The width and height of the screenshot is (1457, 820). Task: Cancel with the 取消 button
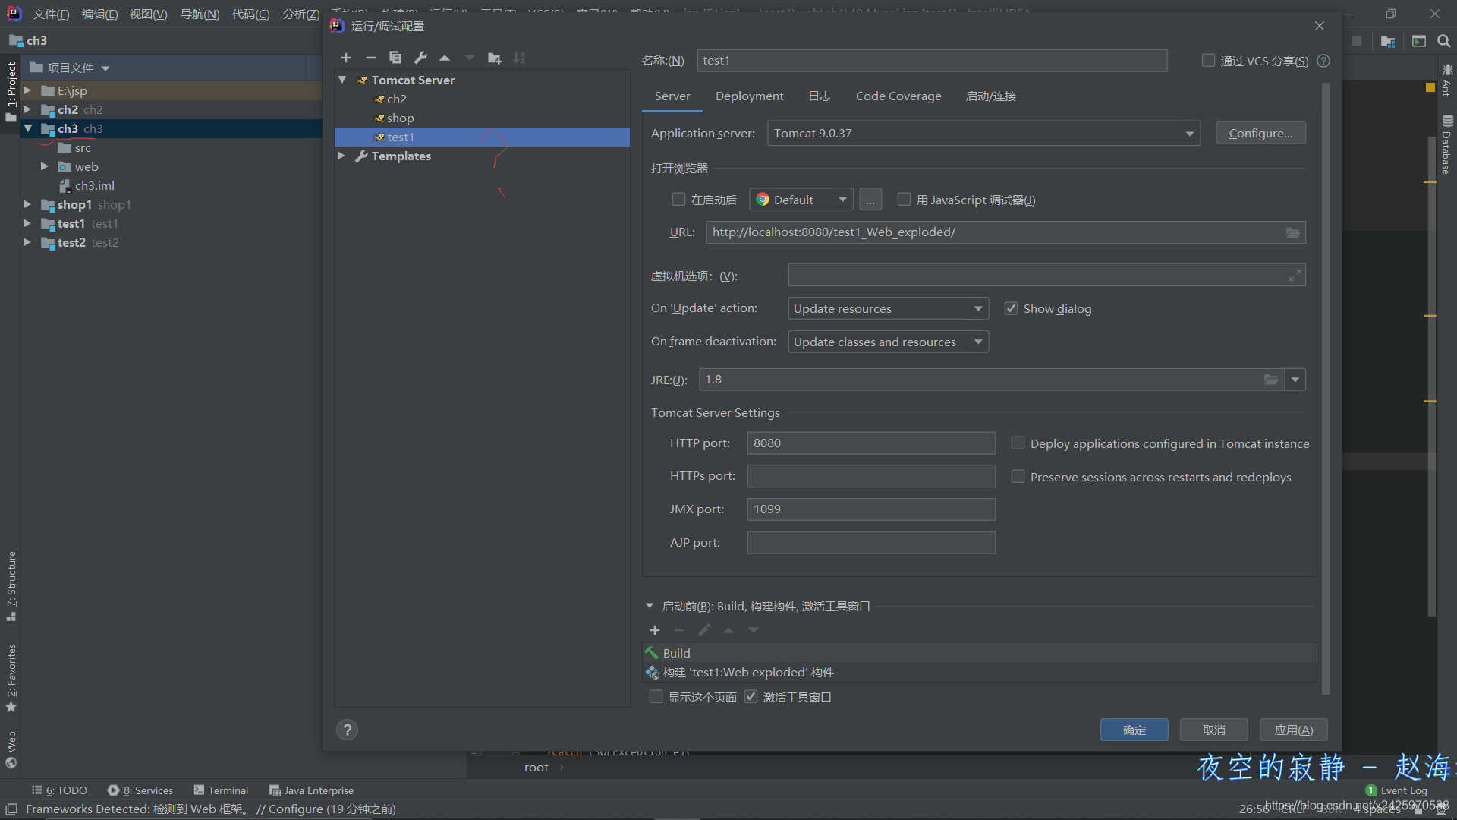[1213, 730]
